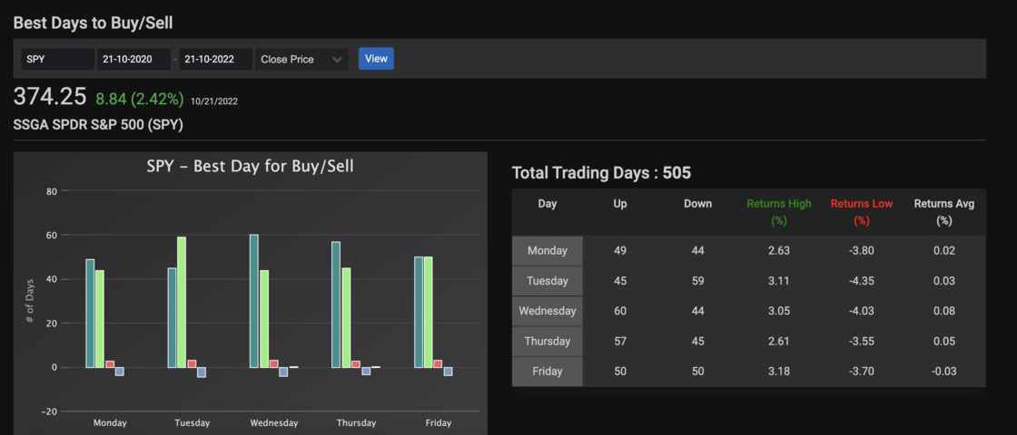This screenshot has height=435, width=1017.
Task: Click Thursday's Up value 57
Action: pos(620,341)
